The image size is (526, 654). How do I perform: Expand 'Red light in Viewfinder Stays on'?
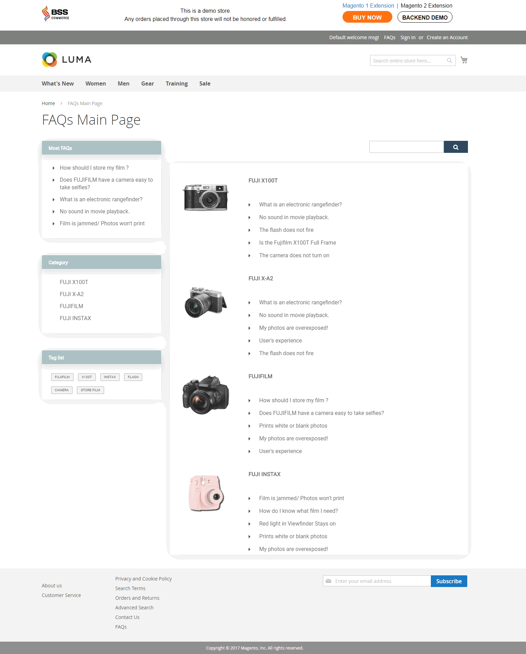point(297,523)
